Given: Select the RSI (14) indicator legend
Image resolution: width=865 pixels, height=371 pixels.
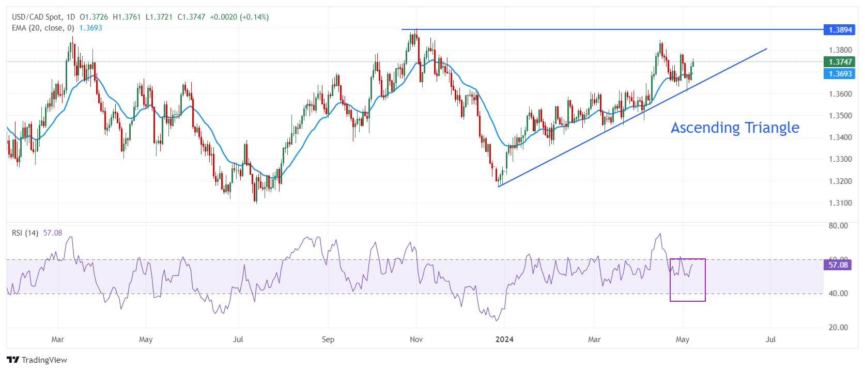Looking at the screenshot, I should 25,233.
